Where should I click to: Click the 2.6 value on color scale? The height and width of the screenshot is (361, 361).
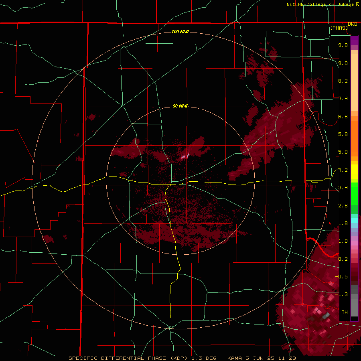pos(343,206)
